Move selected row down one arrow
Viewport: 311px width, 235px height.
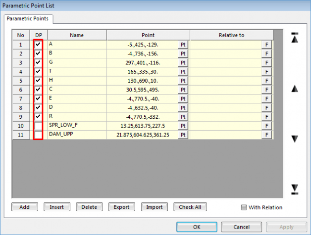295,139
